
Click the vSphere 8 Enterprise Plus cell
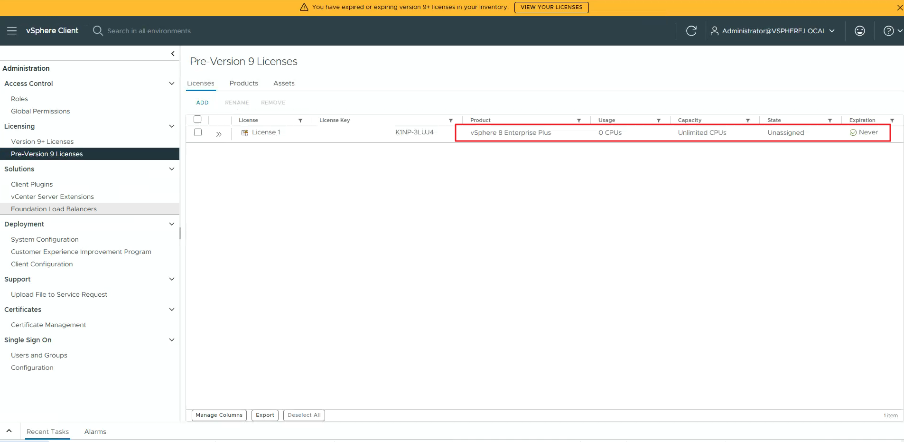point(511,132)
